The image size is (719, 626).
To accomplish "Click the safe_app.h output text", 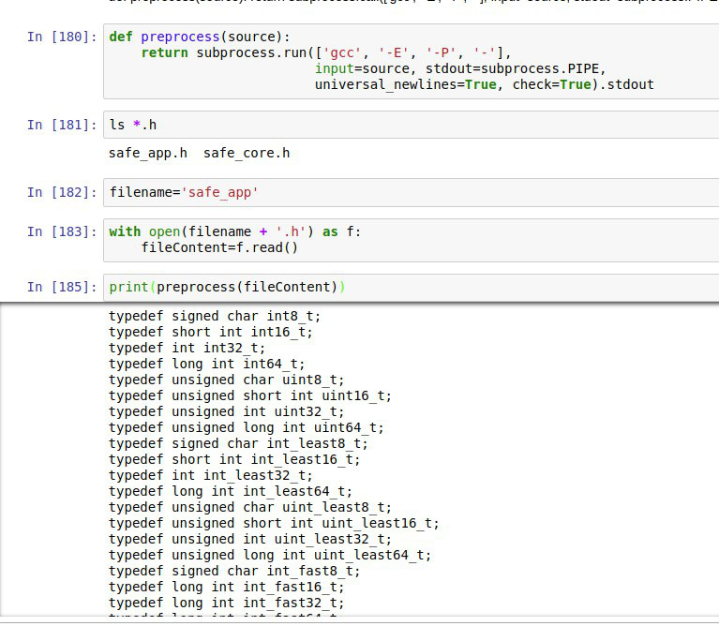I will 148,153.
